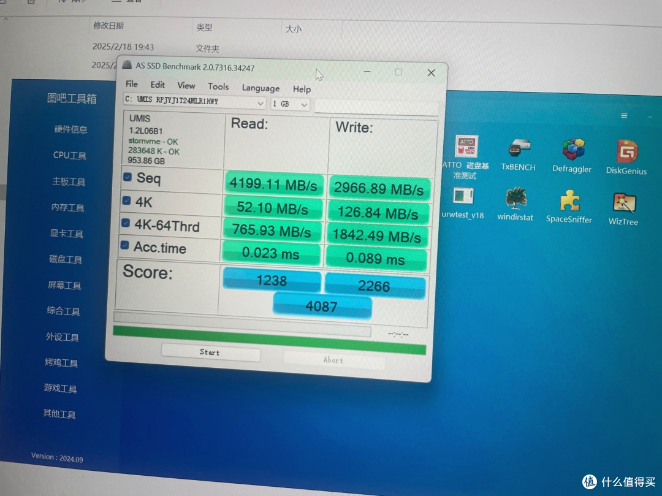Click the 953.86 GB capacity text
The height and width of the screenshot is (496, 662).
(147, 161)
